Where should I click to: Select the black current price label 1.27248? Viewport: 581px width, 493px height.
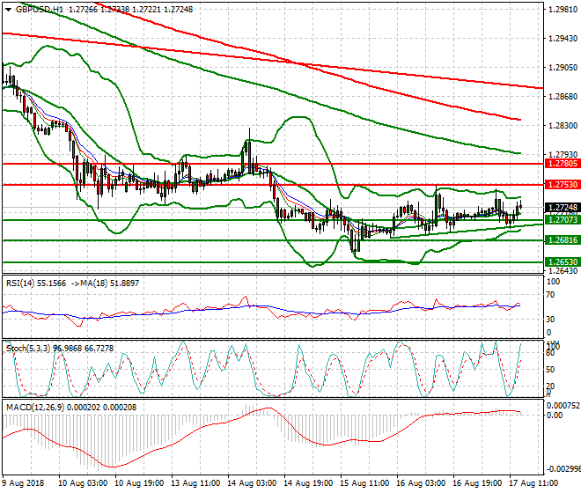563,207
